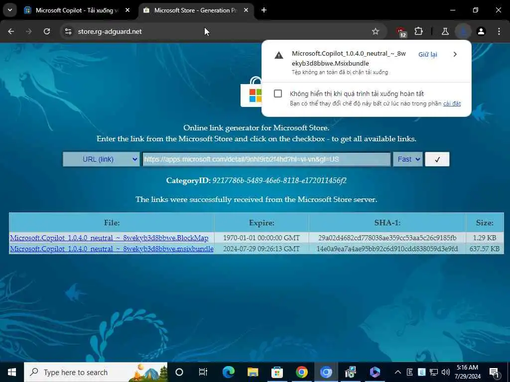Click the '637.57 KB' size cell

[x=485, y=249]
